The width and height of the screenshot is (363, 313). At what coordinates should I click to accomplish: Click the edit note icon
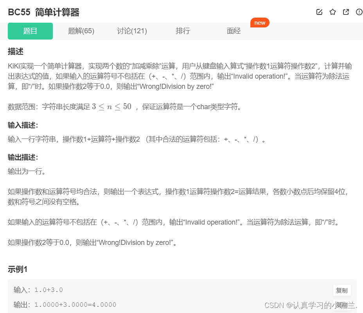point(319,12)
